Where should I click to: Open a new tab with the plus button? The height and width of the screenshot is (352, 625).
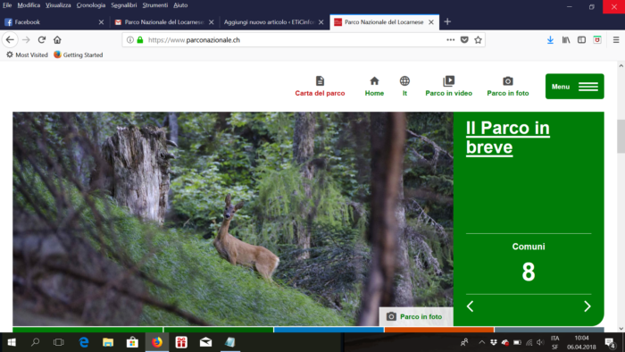click(447, 22)
